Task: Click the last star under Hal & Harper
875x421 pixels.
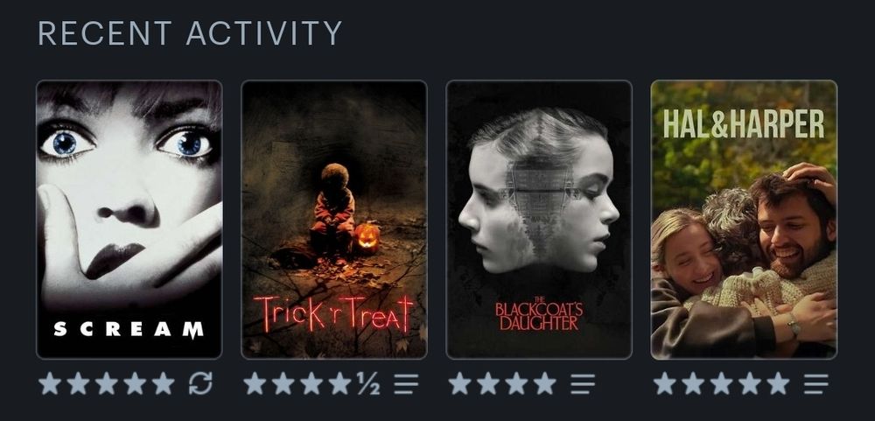Action: coord(778,383)
